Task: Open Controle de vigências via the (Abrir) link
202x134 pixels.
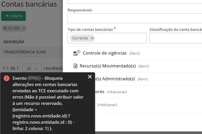Action: coord(135,53)
